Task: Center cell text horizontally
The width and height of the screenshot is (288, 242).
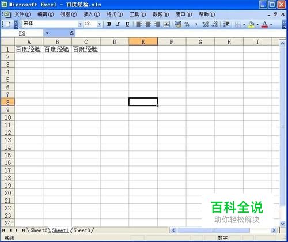Action: coord(148,24)
